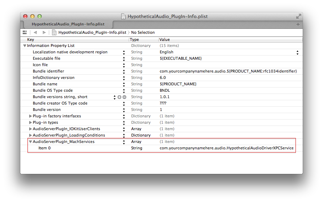Go forward with the right arrow

point(44,32)
